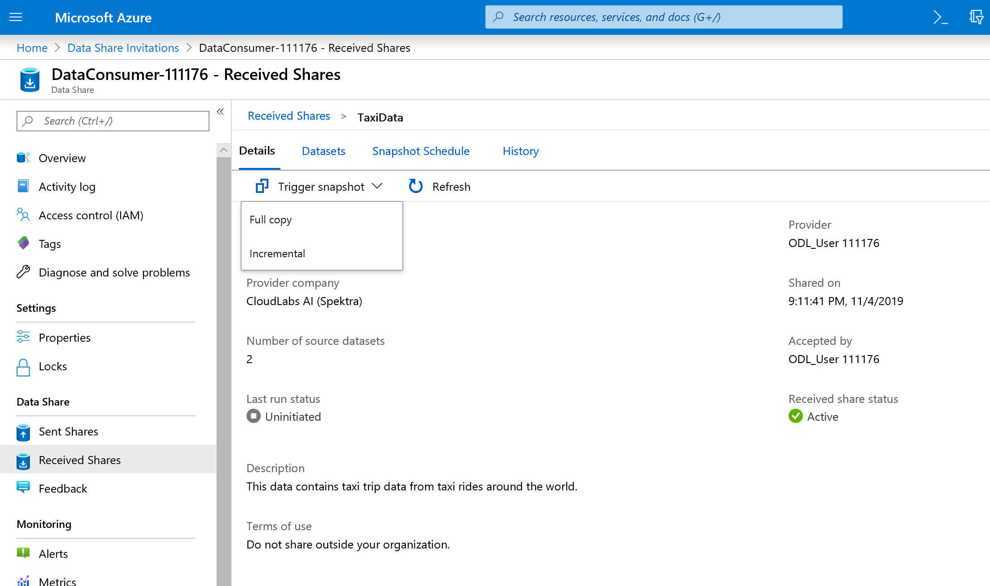Screen dimensions: 990x586
Task: Select Sent Shares in the sidebar
Action: point(68,431)
